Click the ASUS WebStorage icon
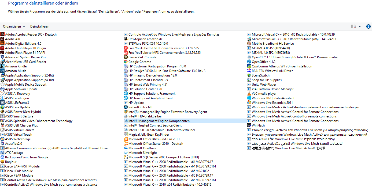Screen dimensions: 372x187 click(x=2, y=139)
